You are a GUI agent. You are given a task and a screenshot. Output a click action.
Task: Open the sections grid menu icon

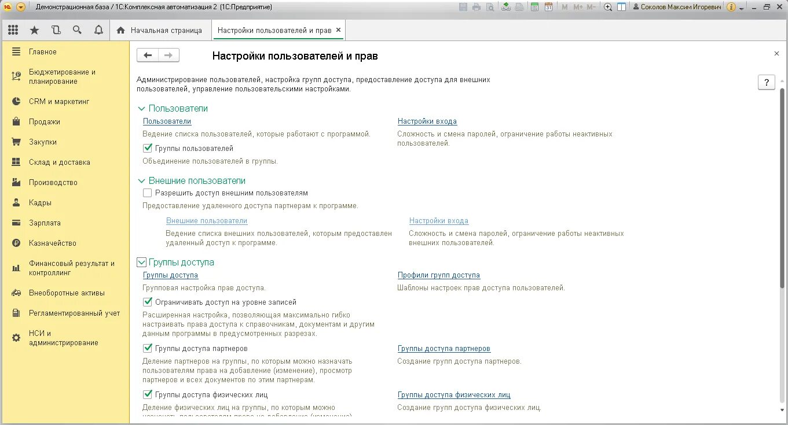point(13,30)
